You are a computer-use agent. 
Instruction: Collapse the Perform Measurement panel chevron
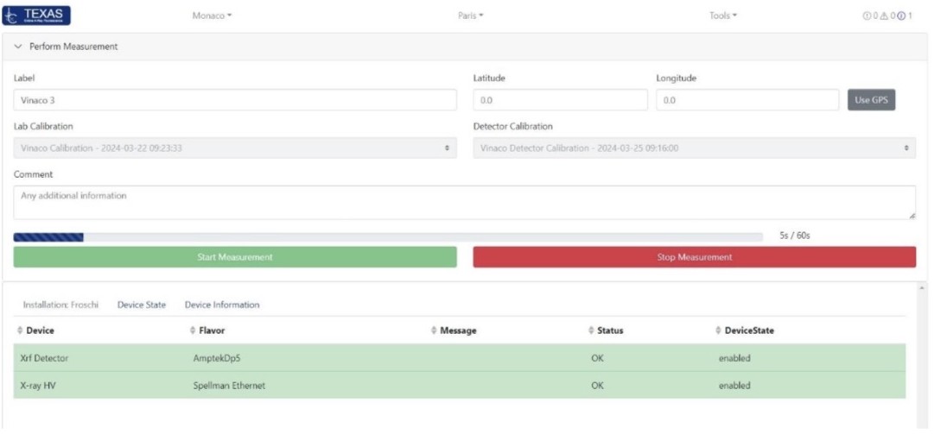click(18, 47)
